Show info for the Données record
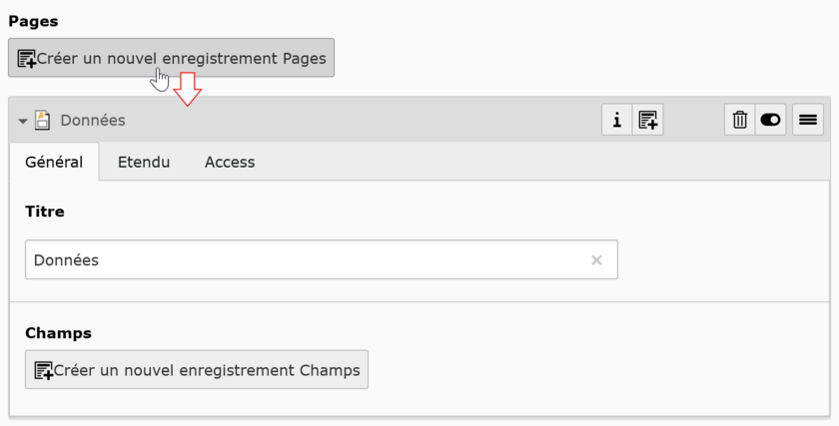Image resolution: width=839 pixels, height=426 pixels. [616, 120]
